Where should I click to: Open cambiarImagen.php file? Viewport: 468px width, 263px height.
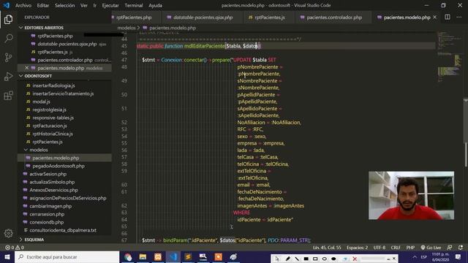tap(50, 206)
